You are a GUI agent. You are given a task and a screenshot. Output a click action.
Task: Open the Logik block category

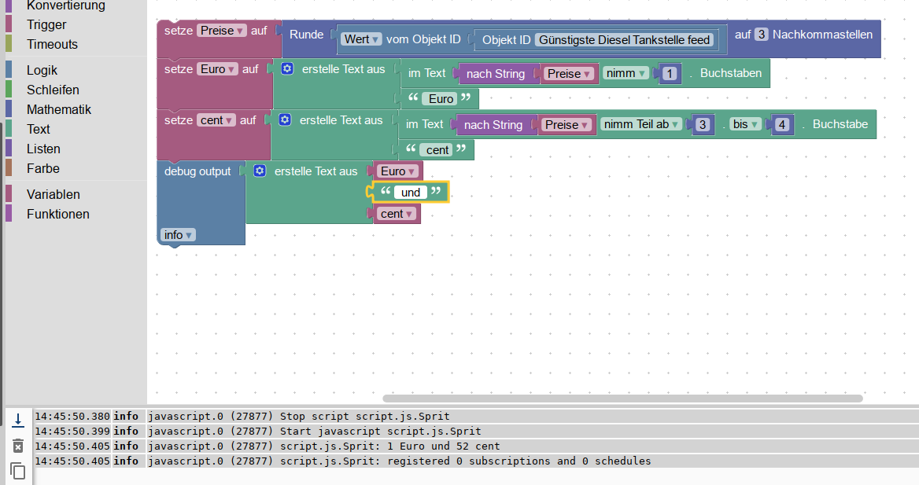click(42, 70)
